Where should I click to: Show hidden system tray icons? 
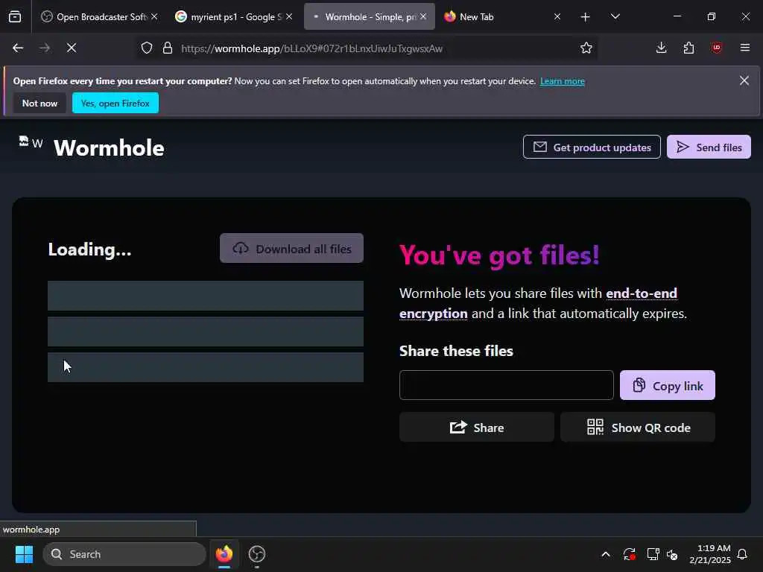[606, 554]
